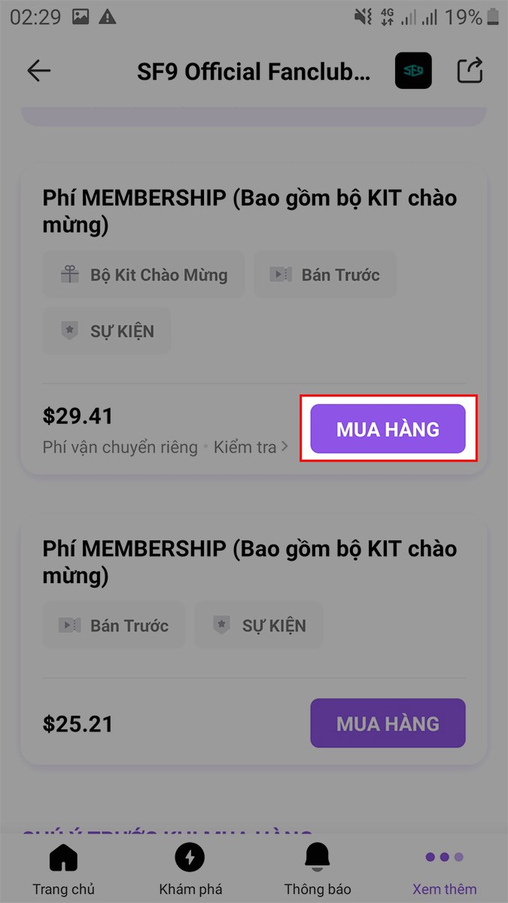
Task: Tap MUA HÀNG for the $25.21 membership
Action: [388, 723]
